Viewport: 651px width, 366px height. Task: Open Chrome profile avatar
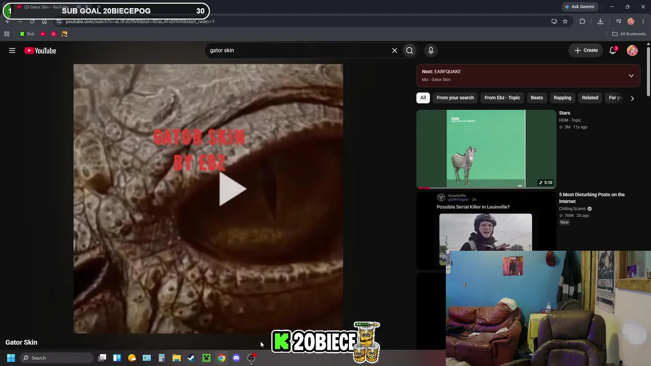pos(631,21)
